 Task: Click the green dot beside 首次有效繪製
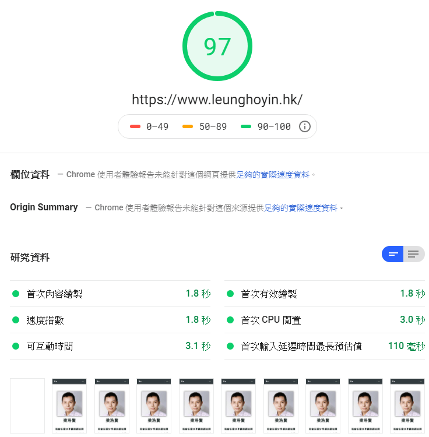pyautogui.click(x=230, y=294)
